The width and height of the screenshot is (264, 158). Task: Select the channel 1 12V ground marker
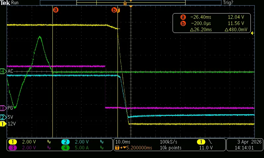[3, 124]
